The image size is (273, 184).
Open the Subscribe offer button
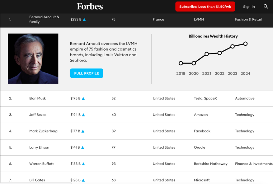coord(205,7)
